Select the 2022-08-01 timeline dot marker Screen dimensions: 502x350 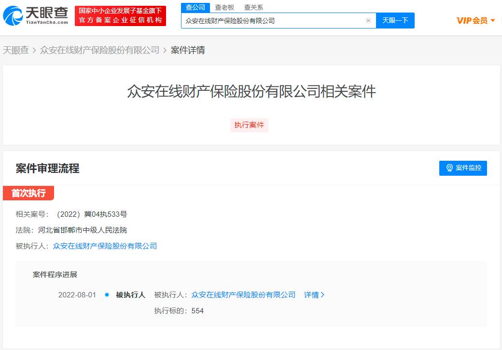tap(107, 294)
